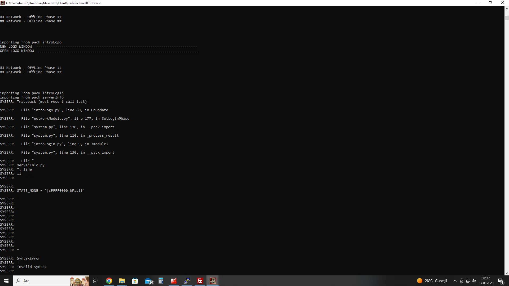Open File Explorer from taskbar
Image resolution: width=509 pixels, height=286 pixels.
click(x=122, y=281)
